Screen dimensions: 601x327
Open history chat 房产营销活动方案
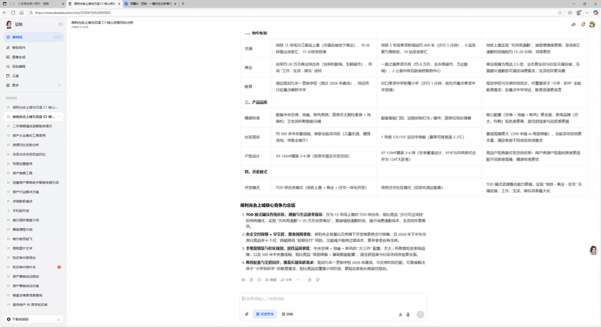pos(33,286)
